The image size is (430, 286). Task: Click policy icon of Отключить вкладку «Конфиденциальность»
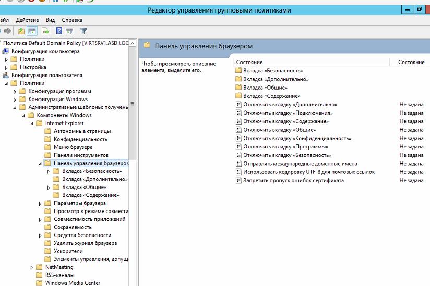238,138
